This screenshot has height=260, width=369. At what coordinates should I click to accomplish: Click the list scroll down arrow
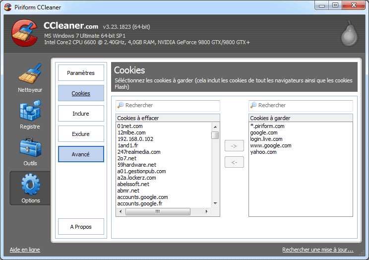(215, 203)
